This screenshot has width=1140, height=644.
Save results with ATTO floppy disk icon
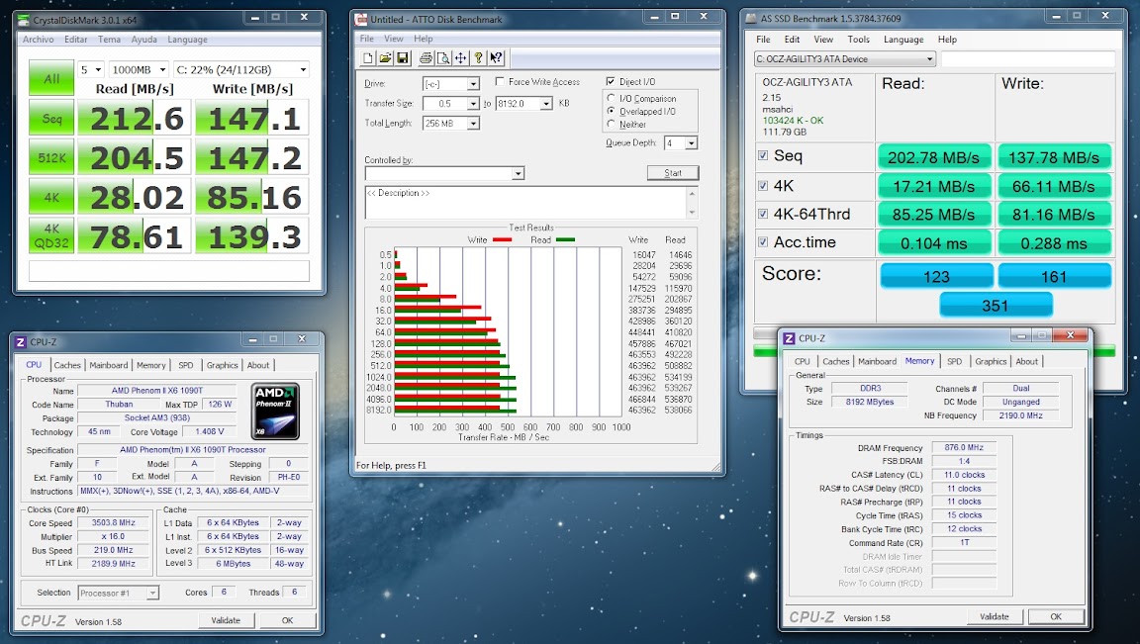click(403, 58)
